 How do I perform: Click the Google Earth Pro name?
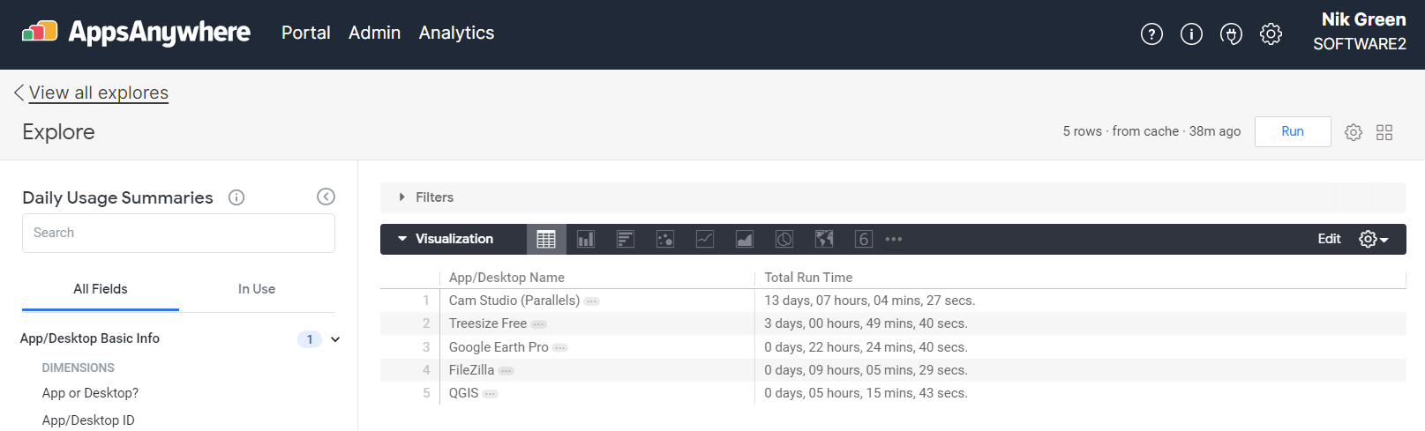tap(499, 347)
